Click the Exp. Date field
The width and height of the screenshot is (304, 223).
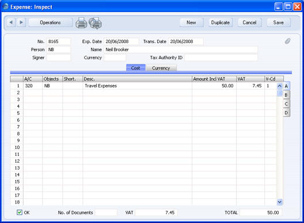121,41
